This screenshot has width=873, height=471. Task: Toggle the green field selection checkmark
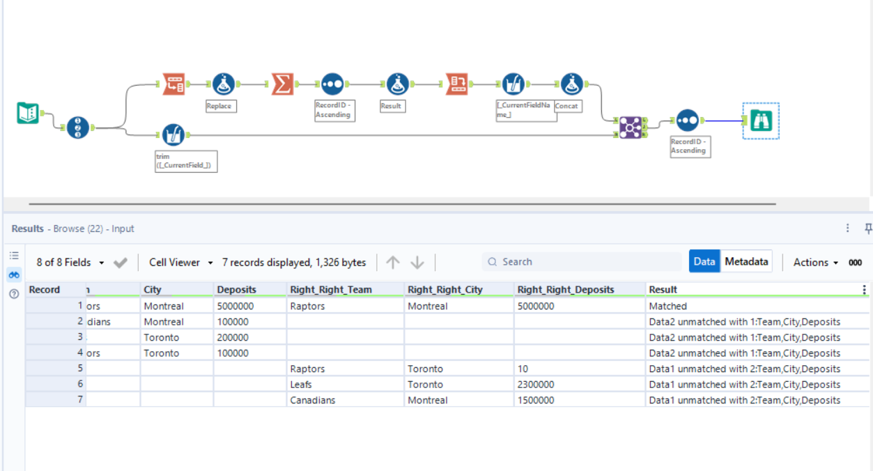pyautogui.click(x=120, y=263)
